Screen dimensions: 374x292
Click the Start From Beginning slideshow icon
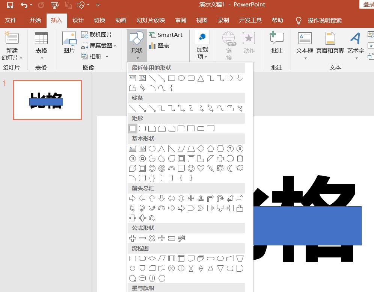[55, 5]
